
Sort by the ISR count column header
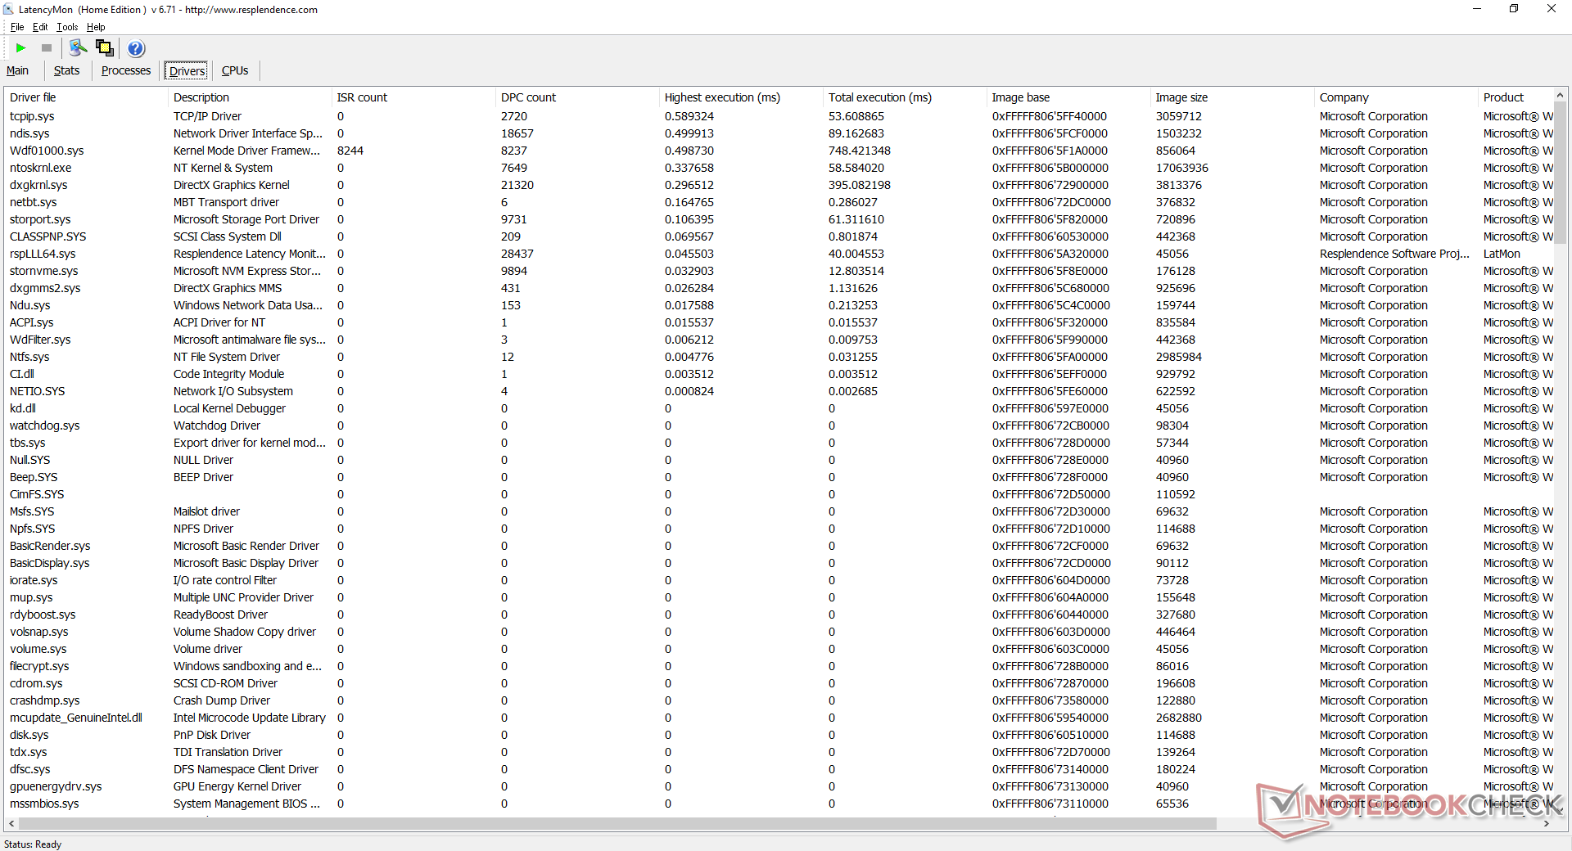click(x=413, y=97)
